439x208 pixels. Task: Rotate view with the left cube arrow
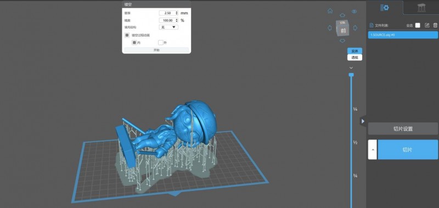pos(330,28)
